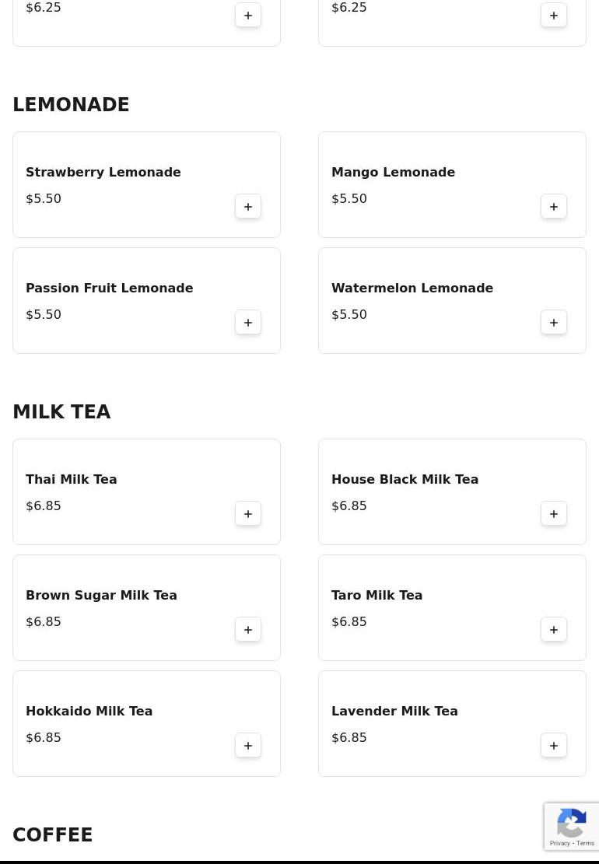Image resolution: width=599 pixels, height=864 pixels.
Task: Click the reCAPTCHA Terms link
Action: coord(585,843)
